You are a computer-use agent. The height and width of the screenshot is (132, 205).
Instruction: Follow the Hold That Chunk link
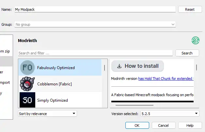[x=166, y=79]
